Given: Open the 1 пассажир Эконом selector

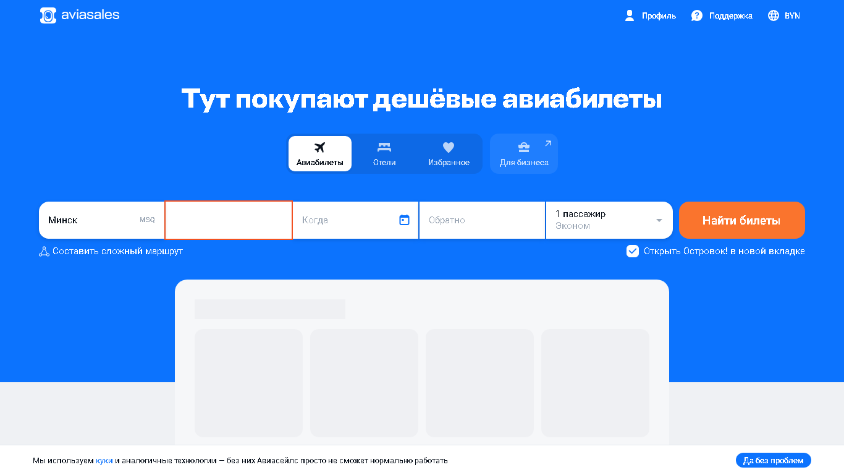Looking at the screenshot, I should click(x=609, y=220).
